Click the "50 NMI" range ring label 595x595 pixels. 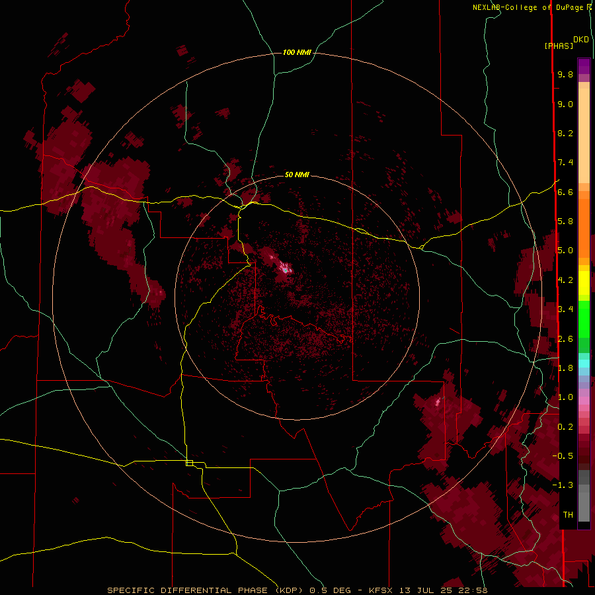[297, 175]
